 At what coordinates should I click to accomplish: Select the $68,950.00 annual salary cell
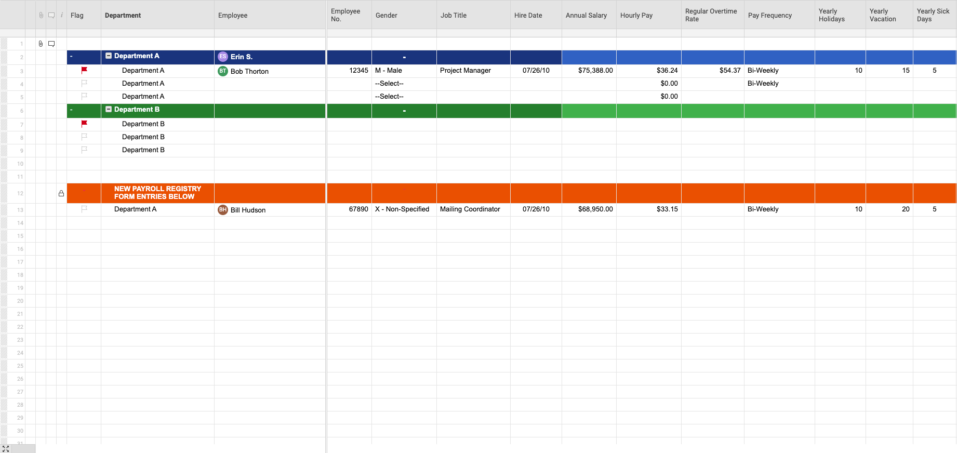589,209
